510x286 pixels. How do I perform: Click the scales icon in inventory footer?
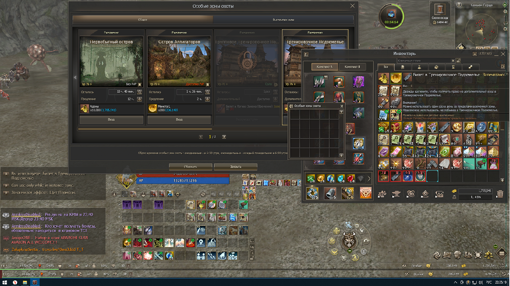coord(381,193)
